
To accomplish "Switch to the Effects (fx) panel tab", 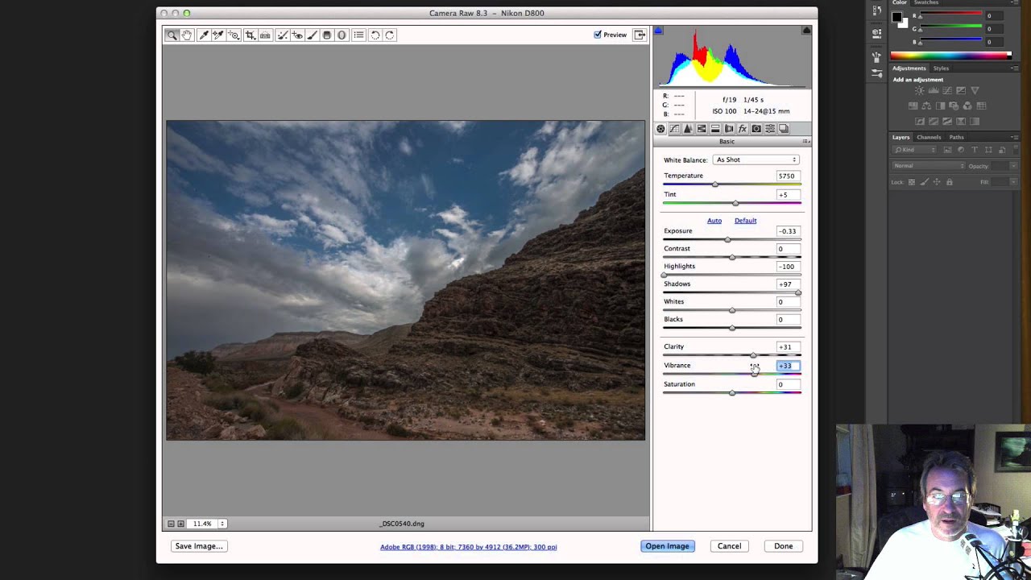I will pyautogui.click(x=743, y=129).
